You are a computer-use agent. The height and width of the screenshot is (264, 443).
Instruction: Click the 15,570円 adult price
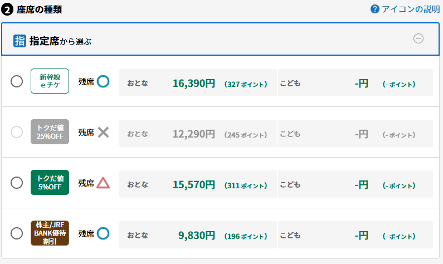[x=193, y=184]
